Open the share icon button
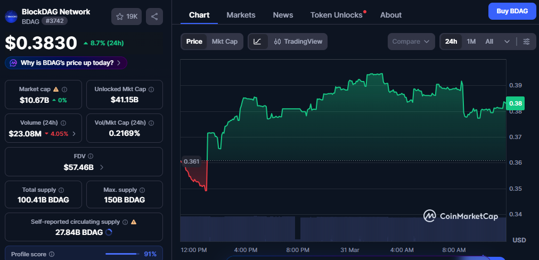The image size is (539, 260). [x=154, y=17]
